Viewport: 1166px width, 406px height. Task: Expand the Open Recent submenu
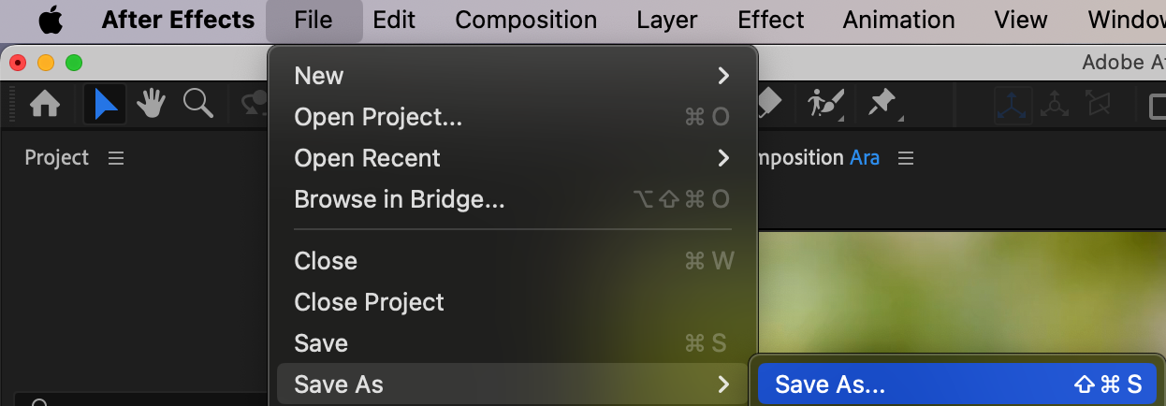coord(512,158)
